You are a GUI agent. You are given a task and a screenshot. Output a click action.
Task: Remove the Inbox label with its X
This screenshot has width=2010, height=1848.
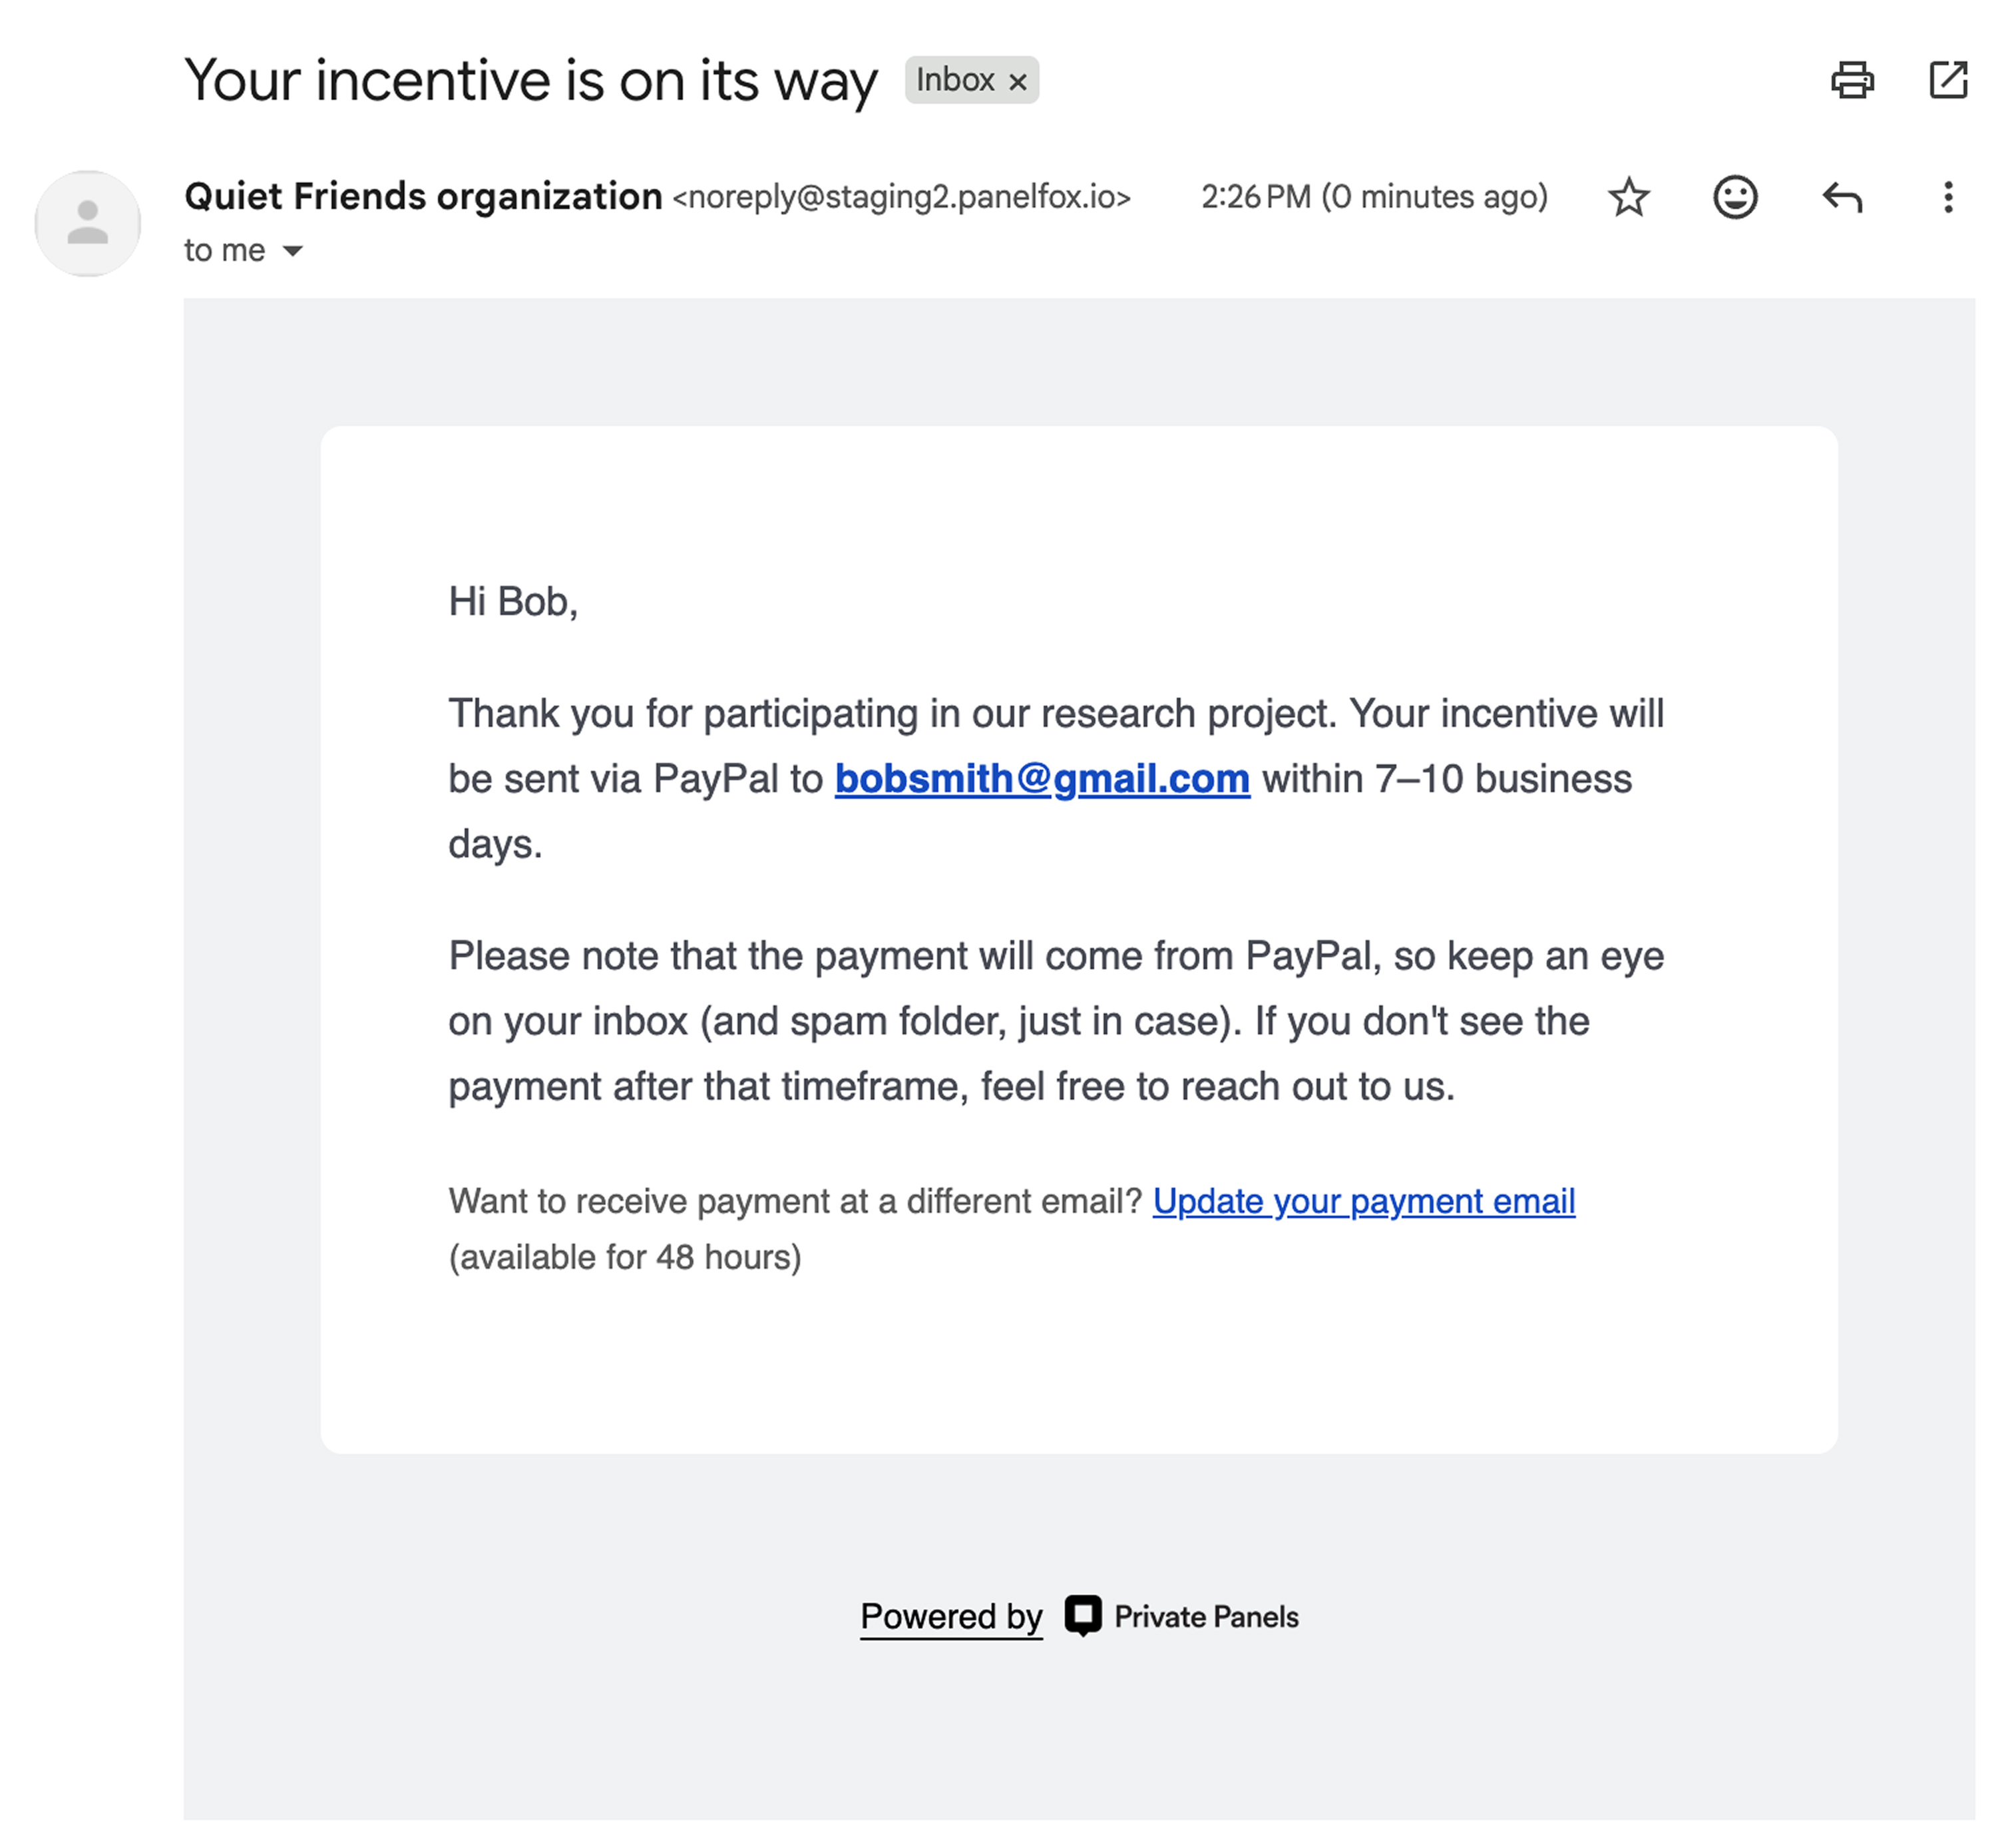coord(1018,82)
